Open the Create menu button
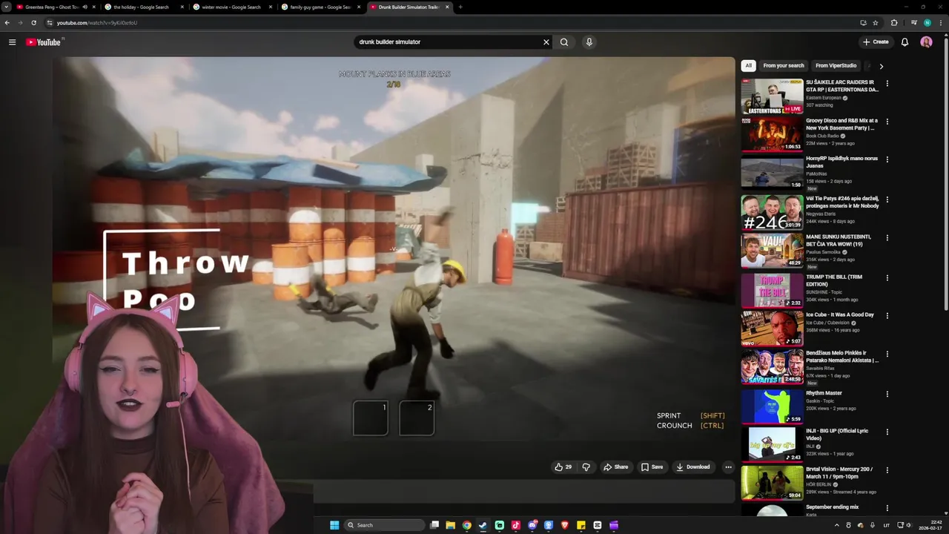Viewport: 949px width, 534px height. [x=876, y=42]
